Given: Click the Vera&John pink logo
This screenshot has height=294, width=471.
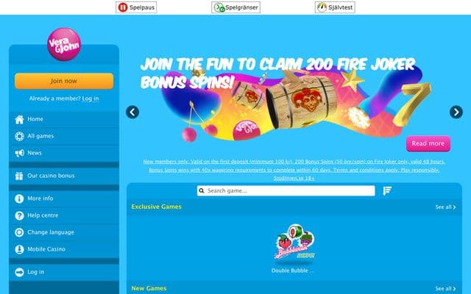Looking at the screenshot, I should (x=64, y=44).
